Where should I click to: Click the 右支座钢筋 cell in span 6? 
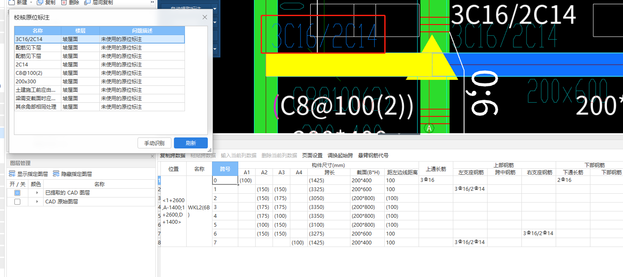[539, 233]
